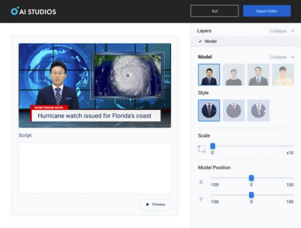Apply the grey suit red tie style
This screenshot has width=301, height=228.
234,110
